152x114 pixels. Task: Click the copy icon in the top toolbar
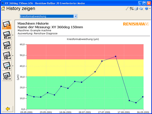pos(141,8)
